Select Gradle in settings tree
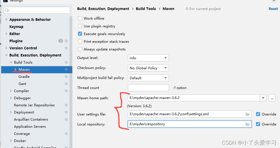 pos(24,77)
